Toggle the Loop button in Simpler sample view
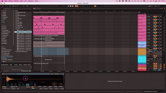 coord(27,84)
